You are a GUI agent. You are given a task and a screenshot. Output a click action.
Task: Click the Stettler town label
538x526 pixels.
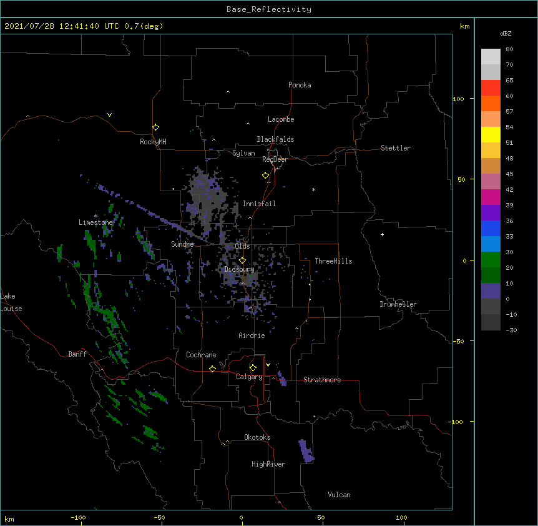point(395,148)
